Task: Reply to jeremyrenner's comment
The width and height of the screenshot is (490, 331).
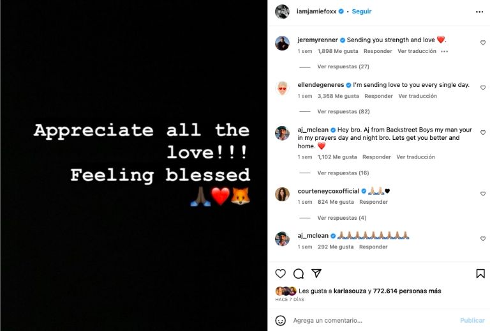Action: coord(378,51)
